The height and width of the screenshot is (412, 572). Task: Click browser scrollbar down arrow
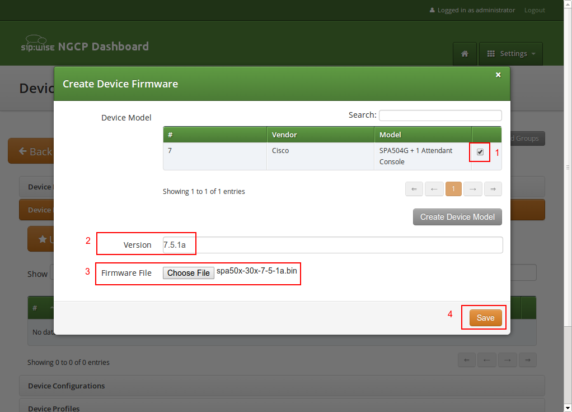pos(568,408)
